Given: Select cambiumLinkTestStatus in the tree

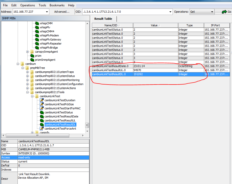Looking at the screenshot, I should click(x=59, y=112).
